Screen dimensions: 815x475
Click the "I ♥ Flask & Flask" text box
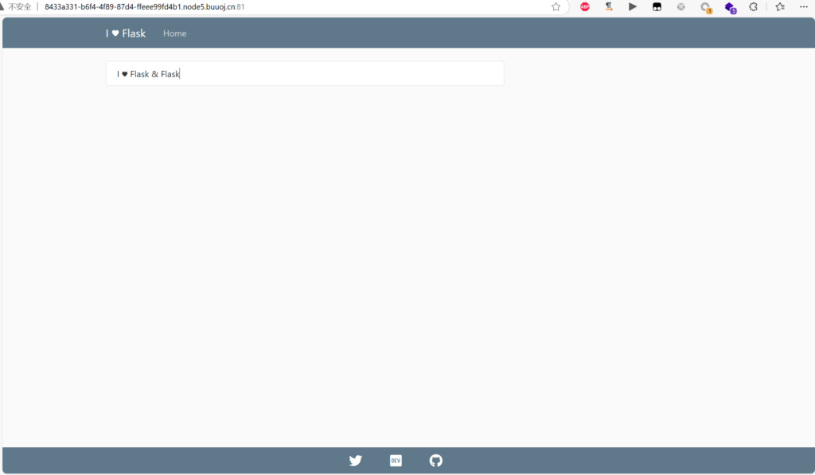tap(304, 74)
